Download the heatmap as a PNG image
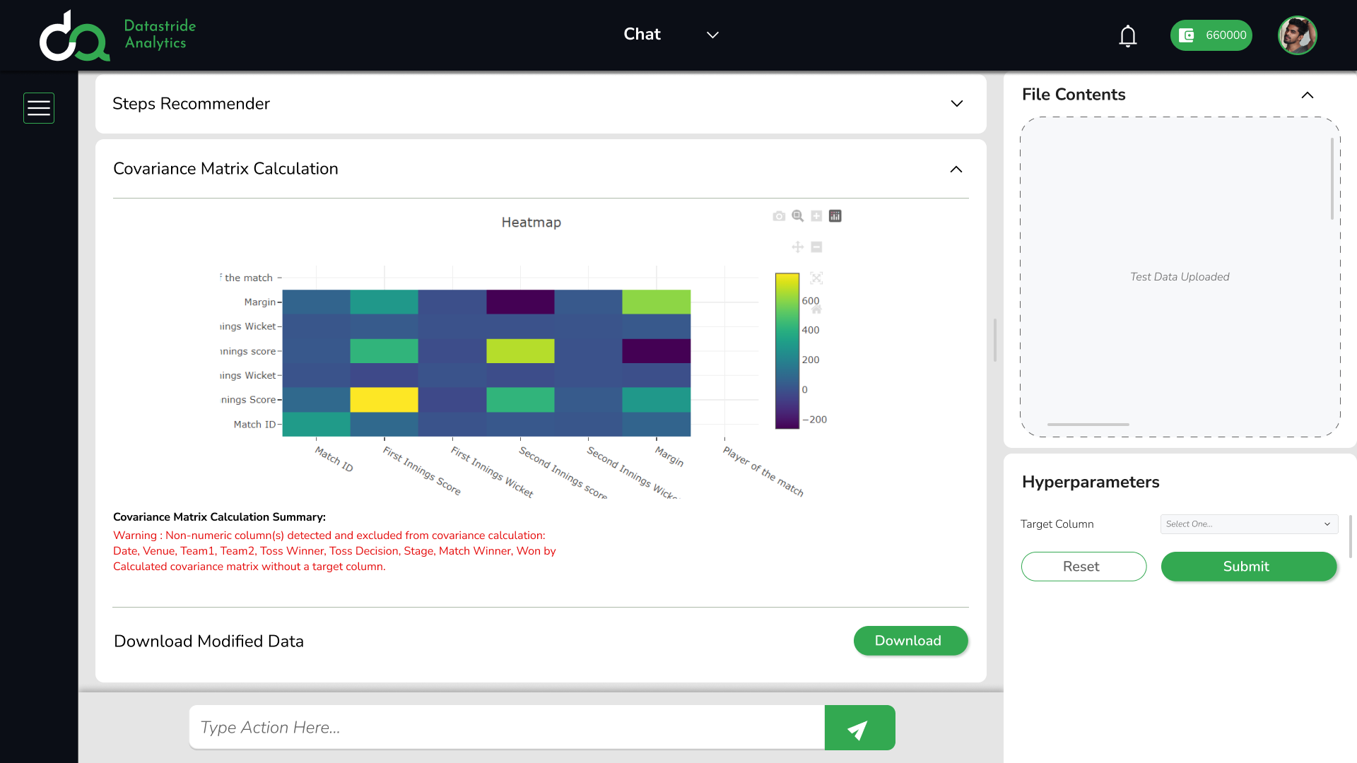The width and height of the screenshot is (1357, 763). click(780, 216)
